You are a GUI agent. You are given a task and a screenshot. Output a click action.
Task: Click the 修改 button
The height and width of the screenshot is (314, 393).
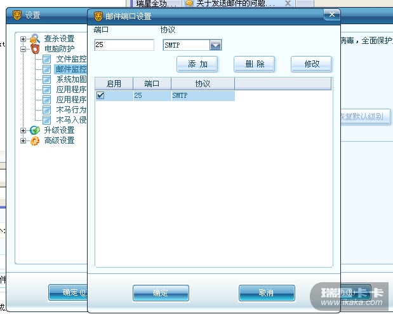pyautogui.click(x=312, y=64)
